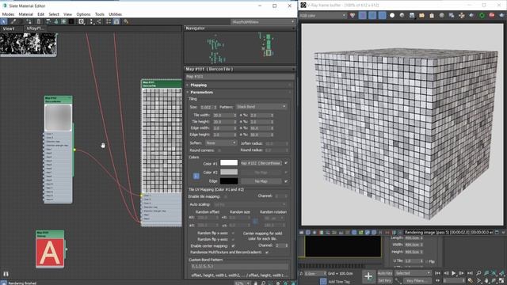This screenshot has height=285, width=507.
Task: Open the Pattern dropdown showing Stack Bond
Action: point(261,107)
